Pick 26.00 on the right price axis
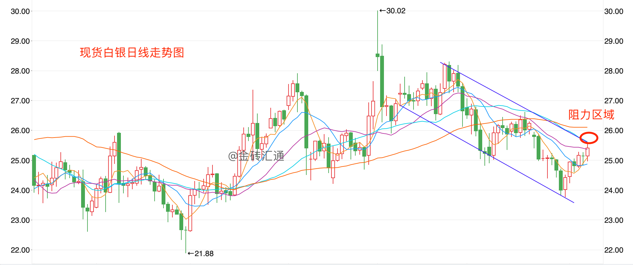 pyautogui.click(x=614, y=131)
